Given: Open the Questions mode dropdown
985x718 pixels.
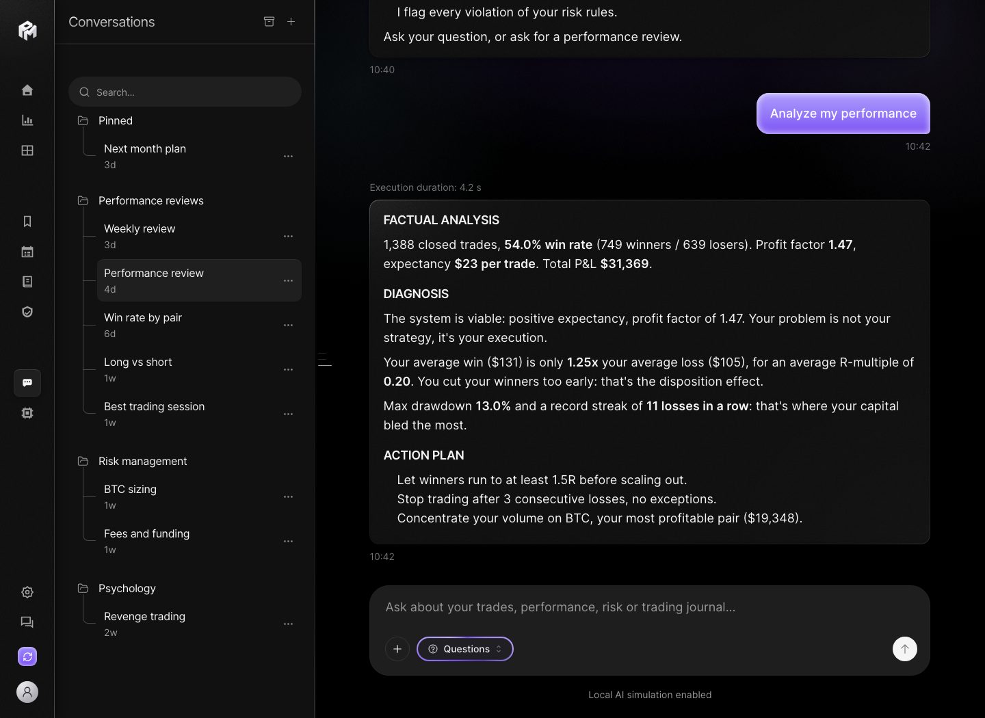Looking at the screenshot, I should (465, 649).
